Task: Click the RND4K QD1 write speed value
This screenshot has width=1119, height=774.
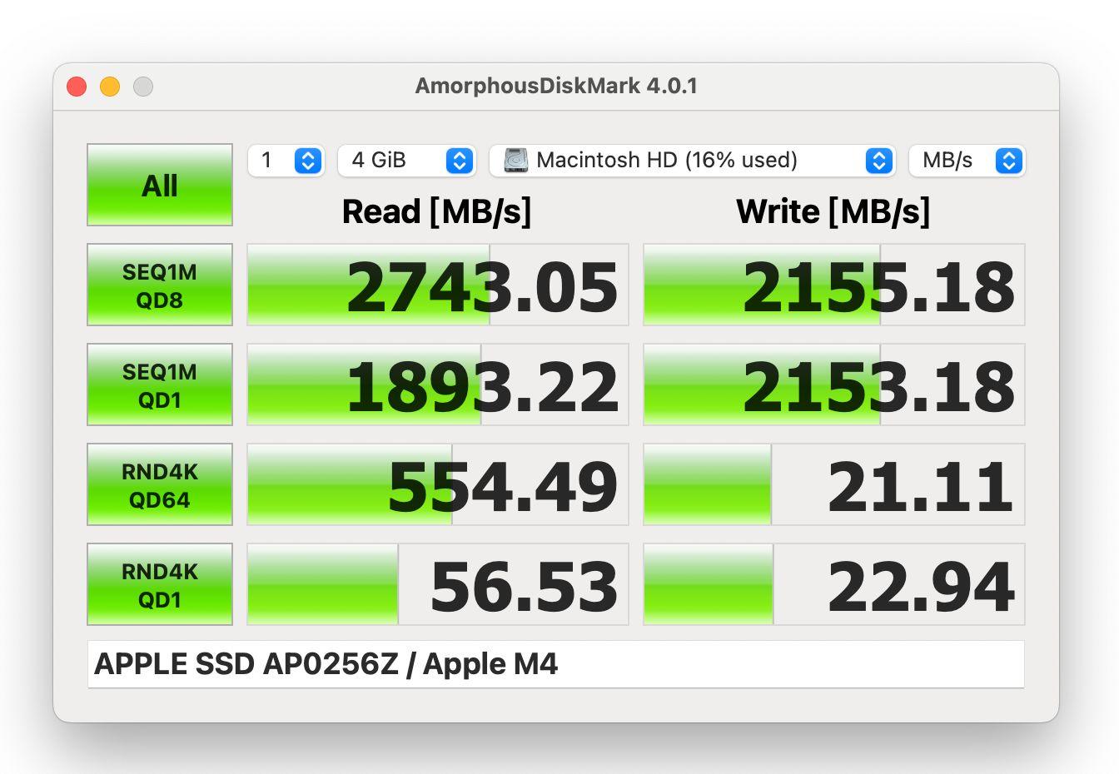Action: coord(920,584)
